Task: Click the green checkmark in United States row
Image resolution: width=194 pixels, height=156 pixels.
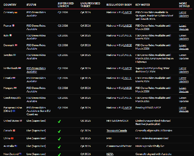Action: (59, 121)
